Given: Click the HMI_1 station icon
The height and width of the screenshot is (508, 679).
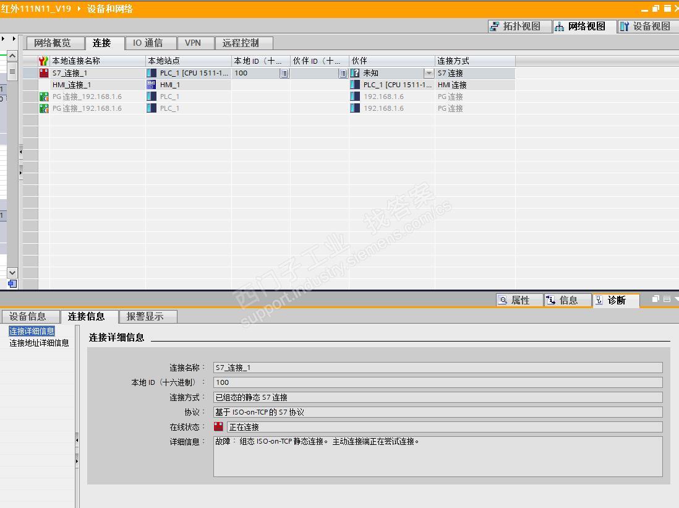Looking at the screenshot, I should coord(151,85).
